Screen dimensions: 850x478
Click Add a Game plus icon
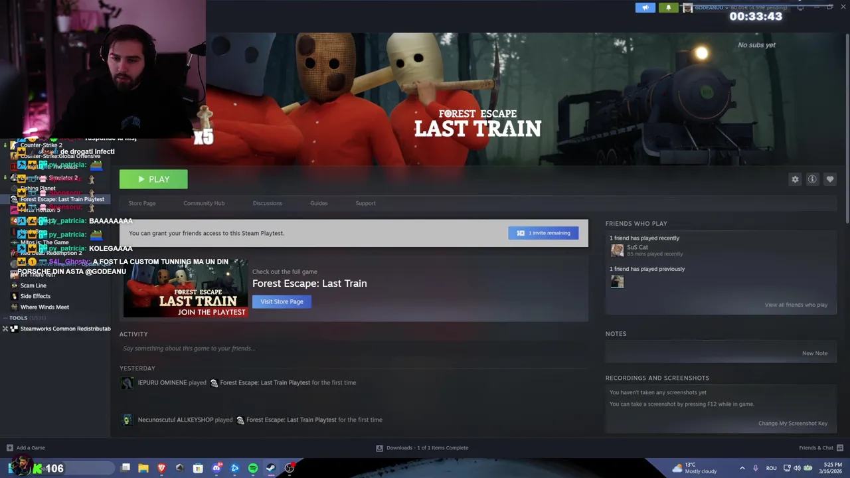pyautogui.click(x=9, y=447)
